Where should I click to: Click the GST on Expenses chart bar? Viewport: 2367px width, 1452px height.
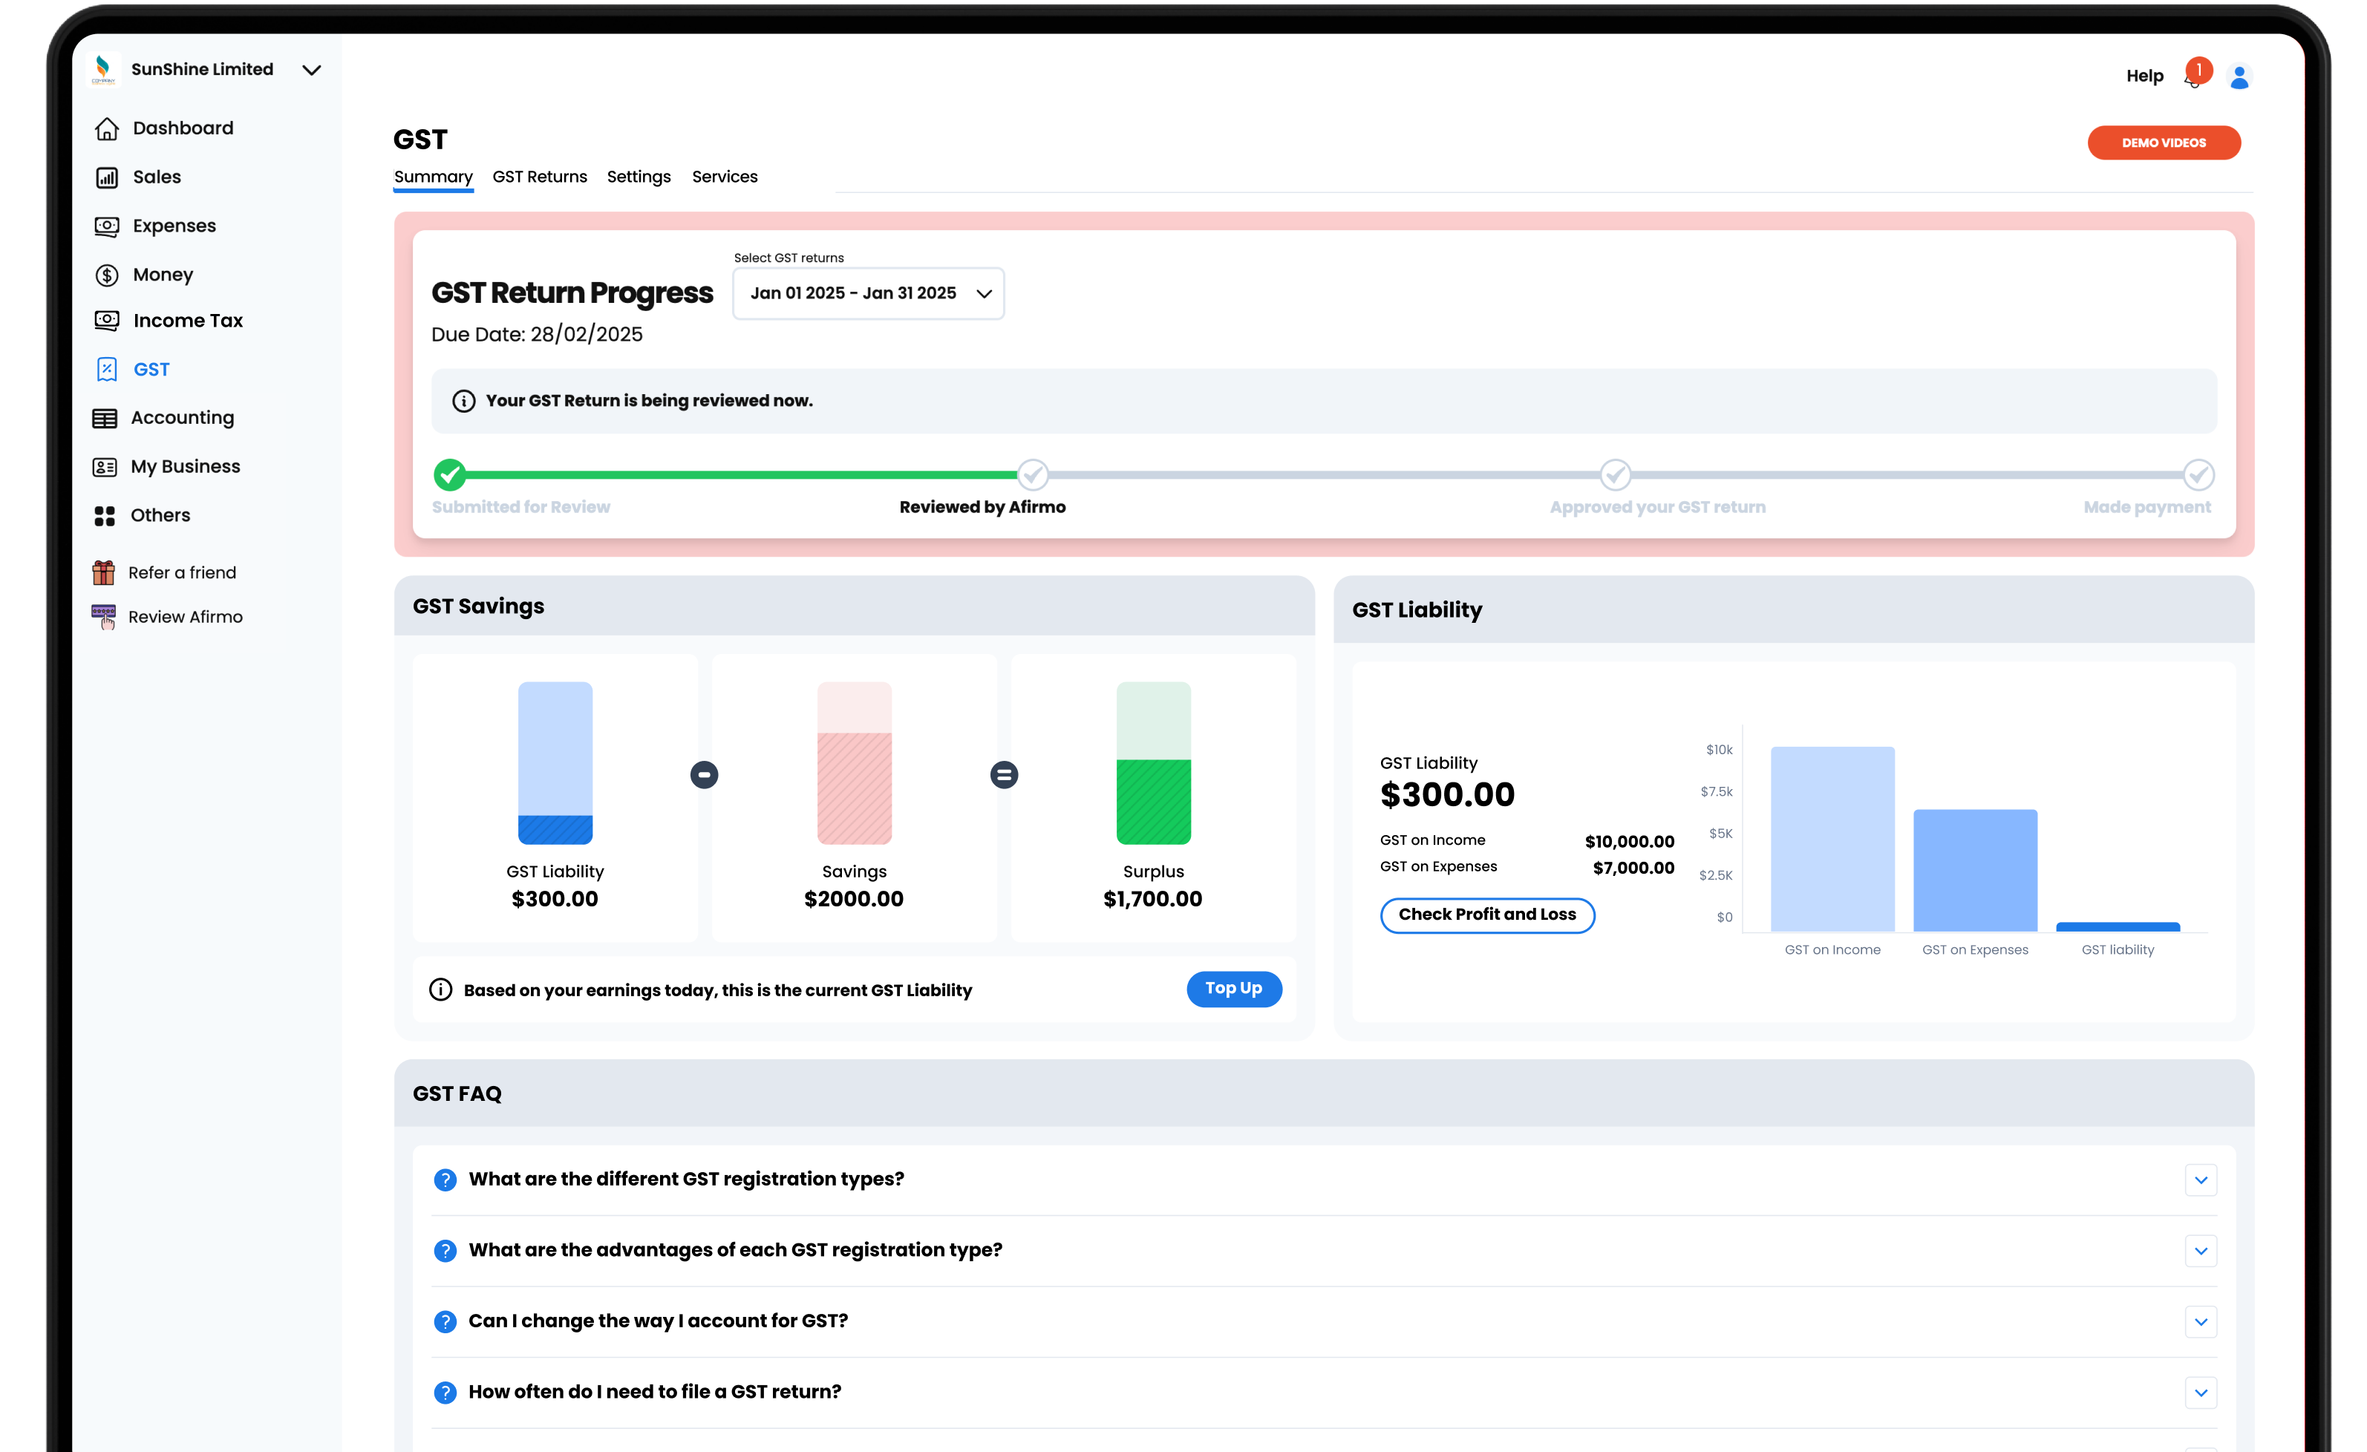tap(1975, 871)
